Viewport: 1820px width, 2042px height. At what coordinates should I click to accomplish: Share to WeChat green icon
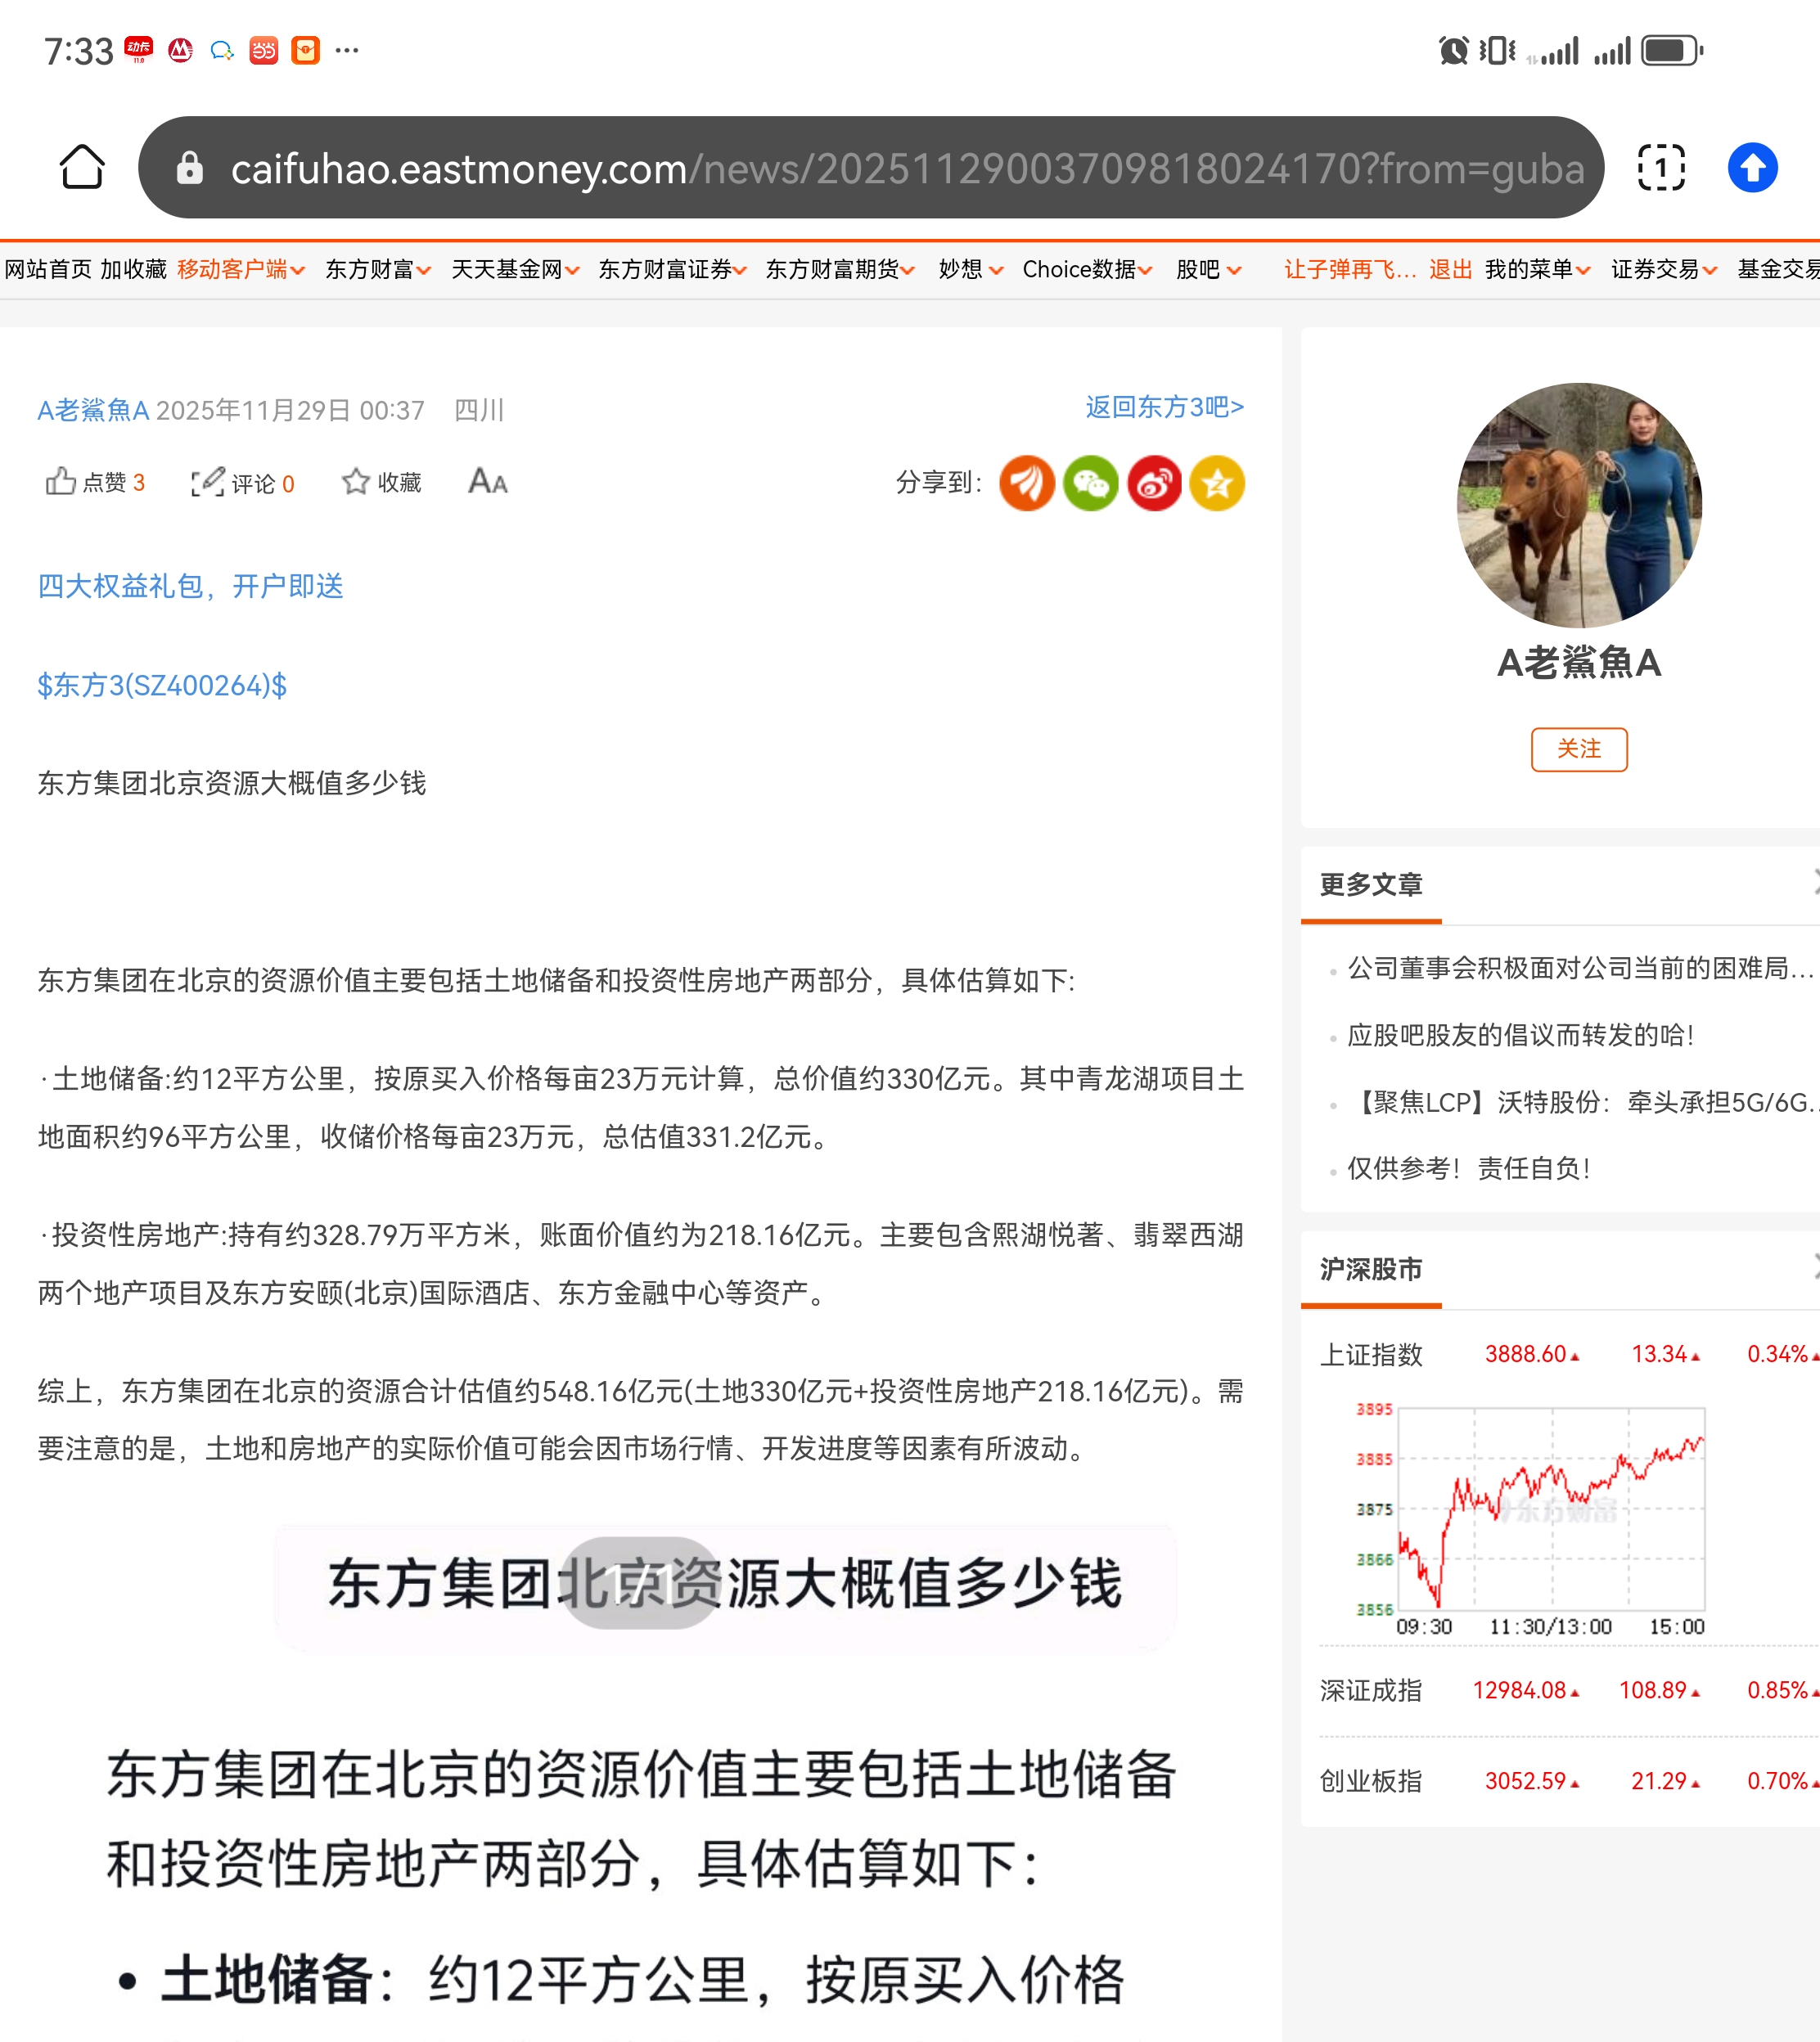1090,484
